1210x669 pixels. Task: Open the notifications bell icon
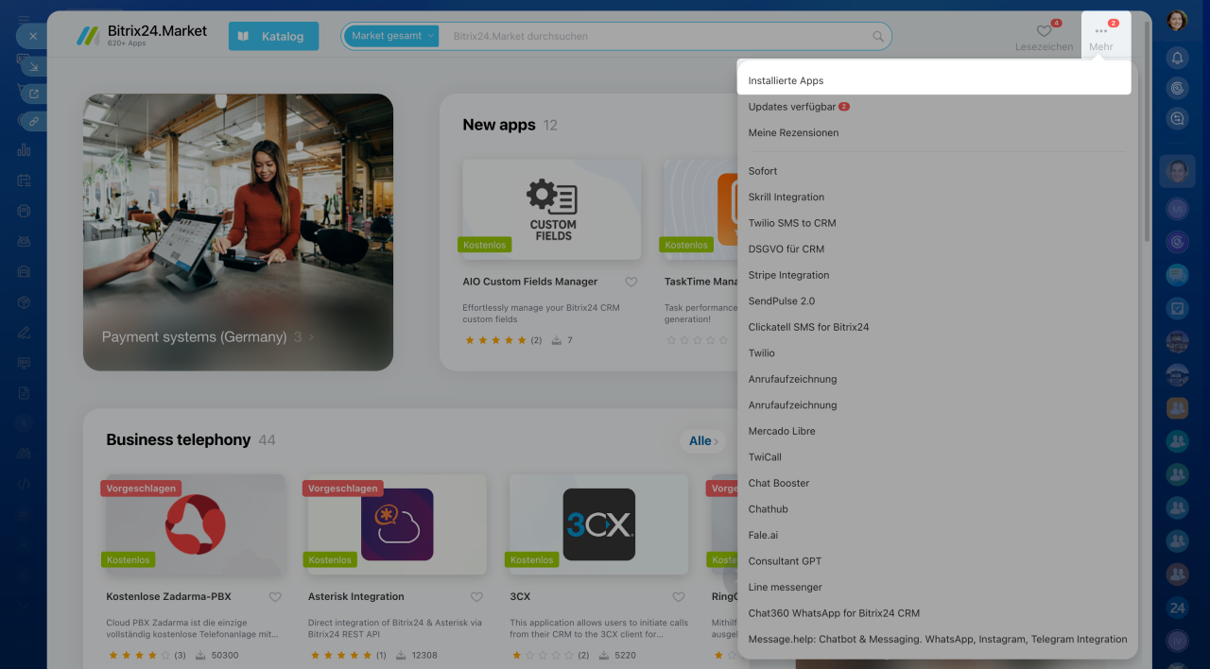point(1177,58)
